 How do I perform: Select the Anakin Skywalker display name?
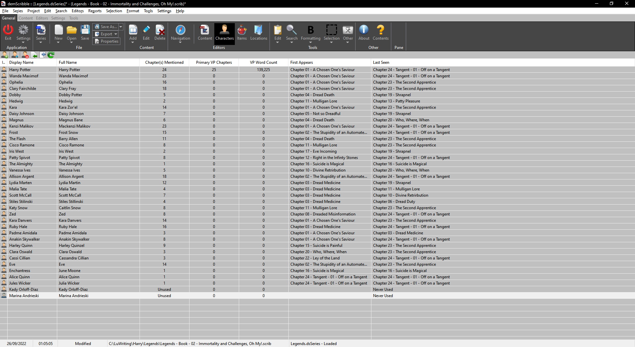point(24,239)
